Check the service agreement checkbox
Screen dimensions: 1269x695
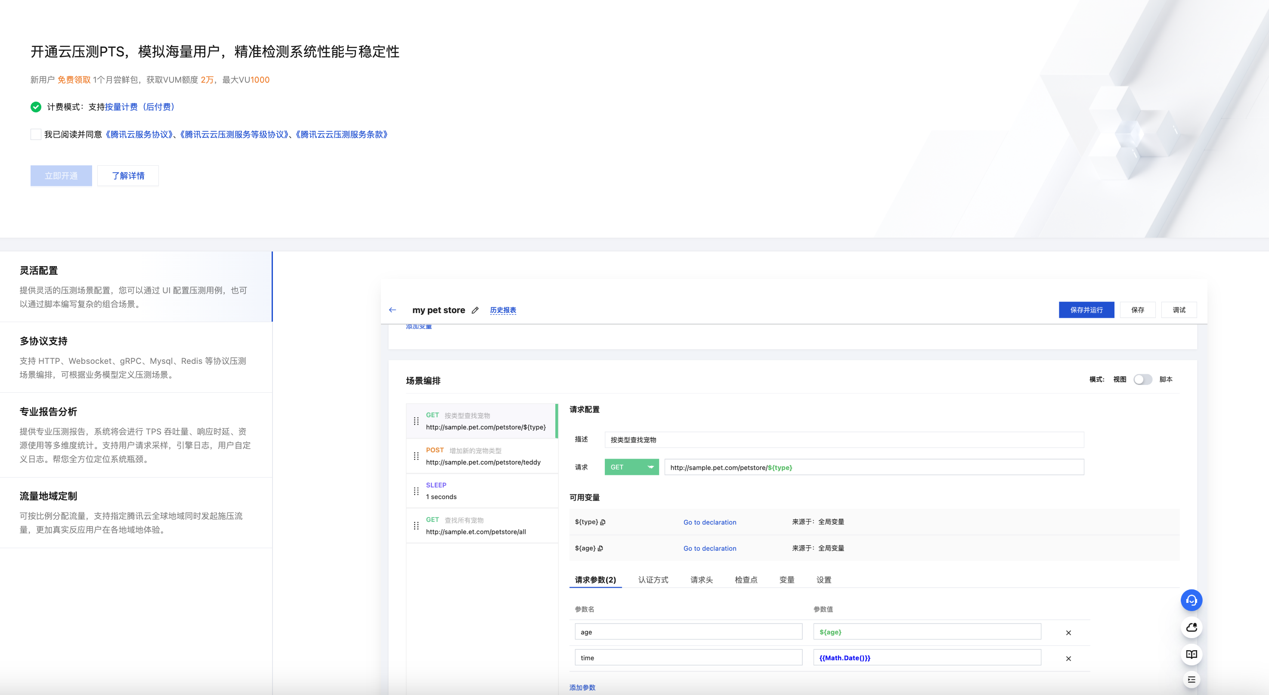35,134
